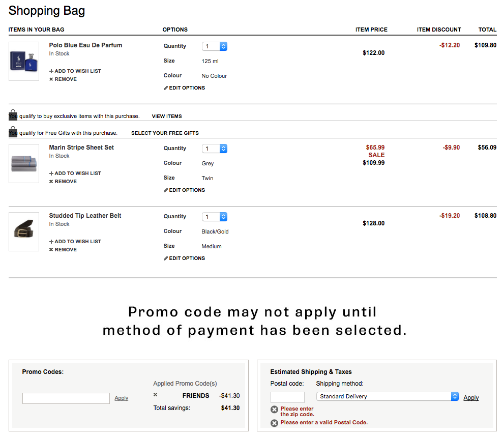Add Studded Tip Leather Belt to wish list
Viewport: 504px width, 436px height.
75,242
